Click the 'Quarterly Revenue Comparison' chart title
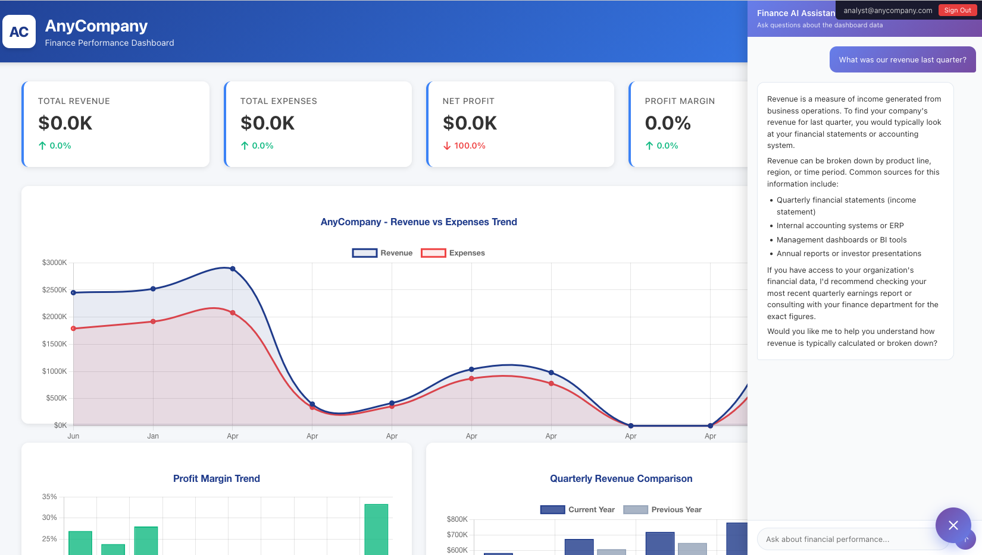The width and height of the screenshot is (982, 555). 621,478
